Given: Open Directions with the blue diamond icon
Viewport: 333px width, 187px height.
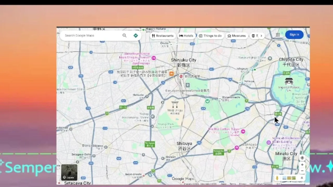Looking at the screenshot, I should tap(136, 36).
